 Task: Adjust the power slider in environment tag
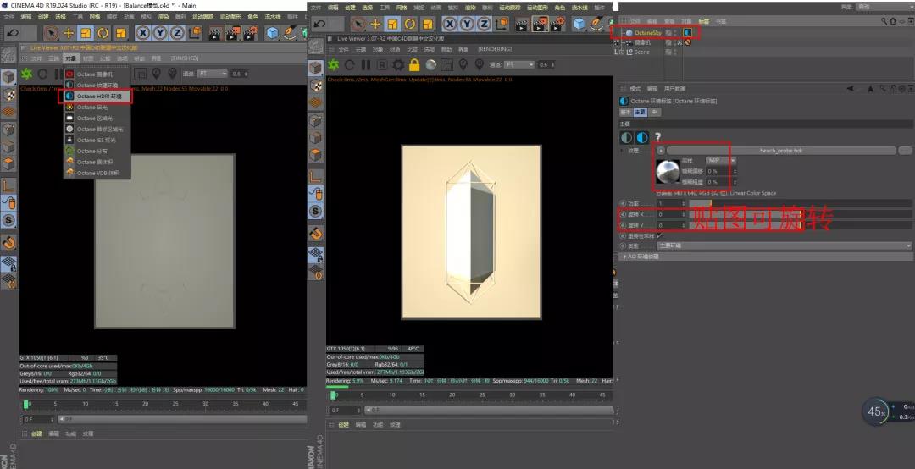point(700,203)
